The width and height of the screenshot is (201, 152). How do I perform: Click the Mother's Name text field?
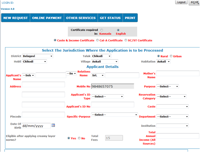tap(178, 73)
